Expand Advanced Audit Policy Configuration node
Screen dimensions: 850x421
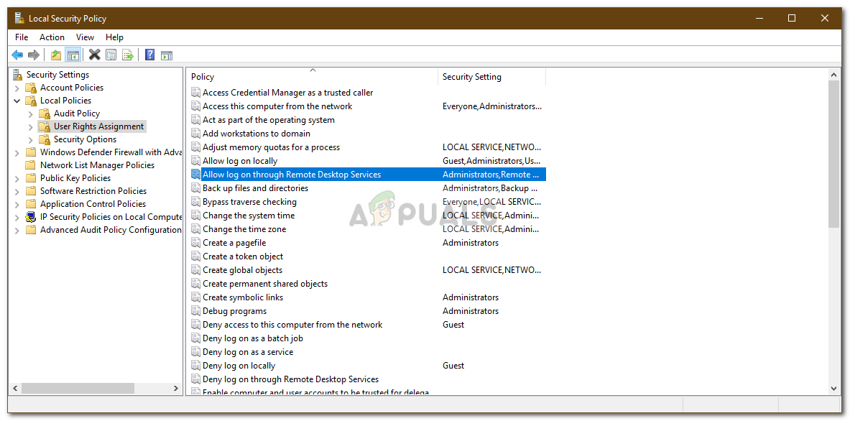[17, 231]
